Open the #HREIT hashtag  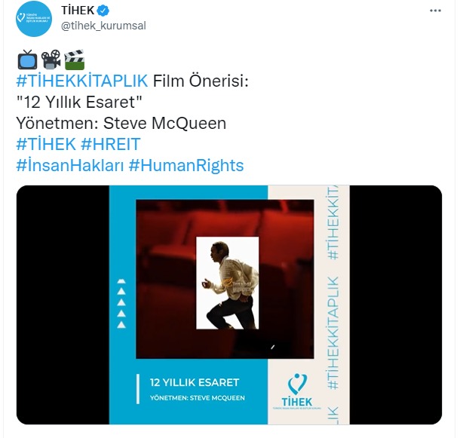click(111, 144)
